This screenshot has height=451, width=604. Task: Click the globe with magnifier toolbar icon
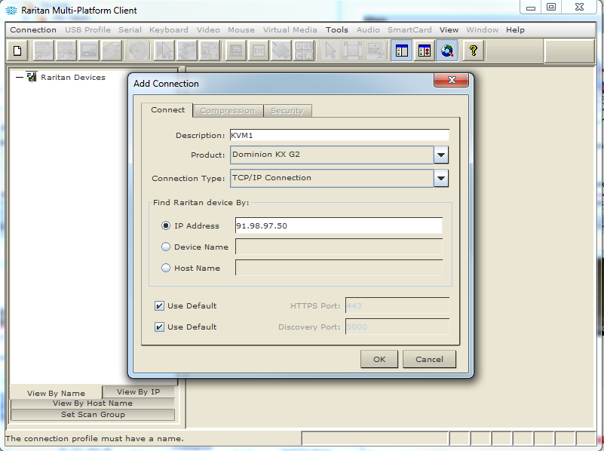coord(448,51)
